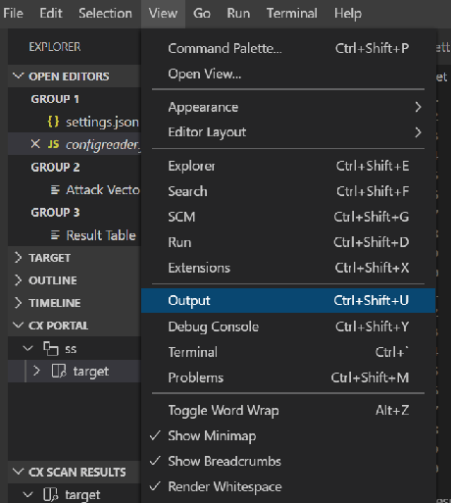The height and width of the screenshot is (503, 451).
Task: Close the configreader editor with the X icon
Action: (x=35, y=144)
